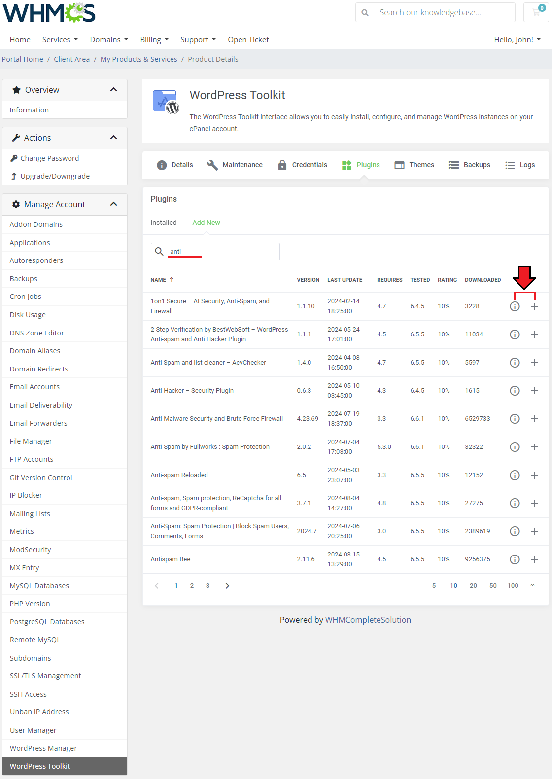Show 50 plugins per page

[493, 586]
